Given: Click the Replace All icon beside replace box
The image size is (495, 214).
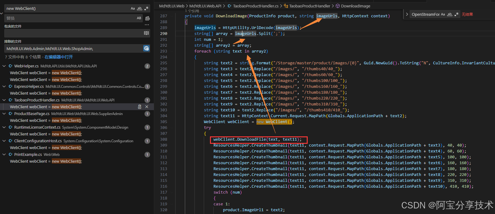Looking at the screenshot, I should tap(147, 18).
